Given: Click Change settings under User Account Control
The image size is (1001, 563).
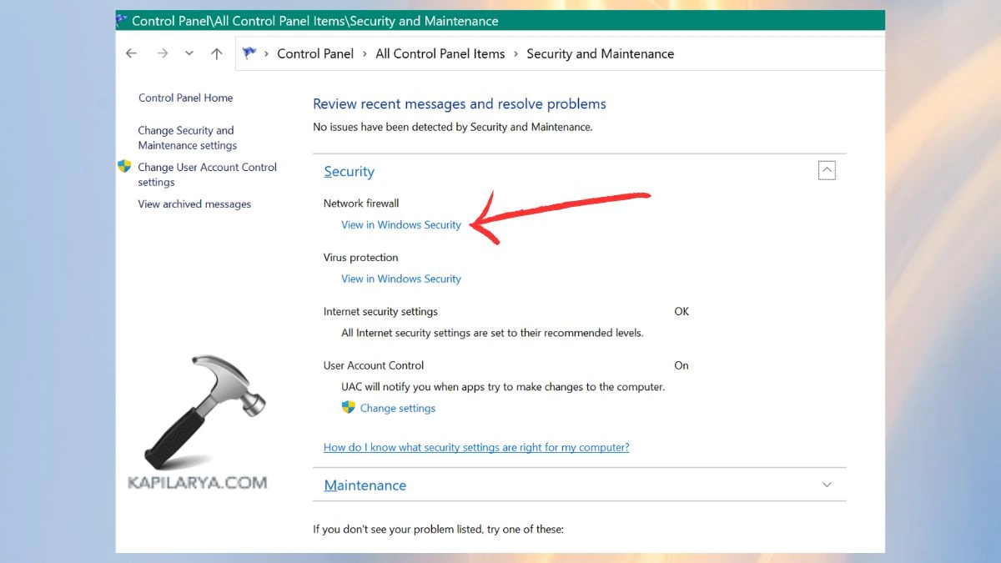Looking at the screenshot, I should pos(398,408).
